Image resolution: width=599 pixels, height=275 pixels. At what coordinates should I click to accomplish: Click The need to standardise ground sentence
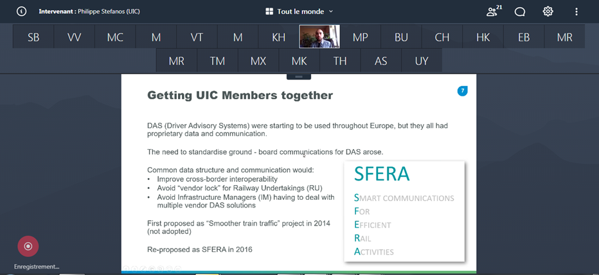[x=265, y=152]
